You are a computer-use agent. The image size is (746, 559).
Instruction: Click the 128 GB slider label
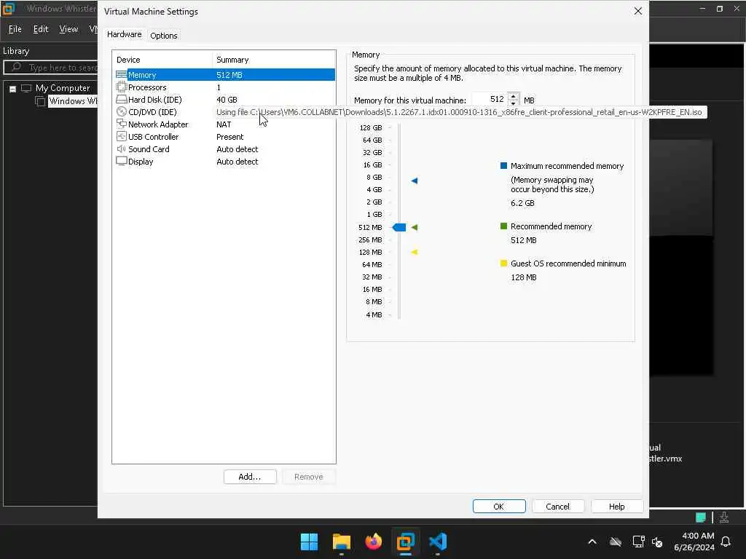(x=371, y=128)
